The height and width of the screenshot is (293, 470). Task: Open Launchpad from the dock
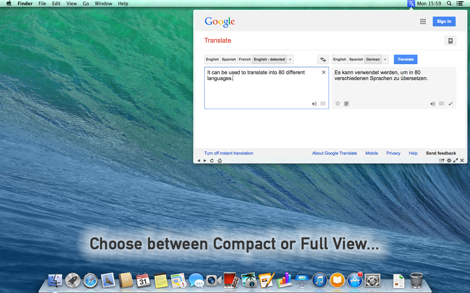click(x=73, y=281)
